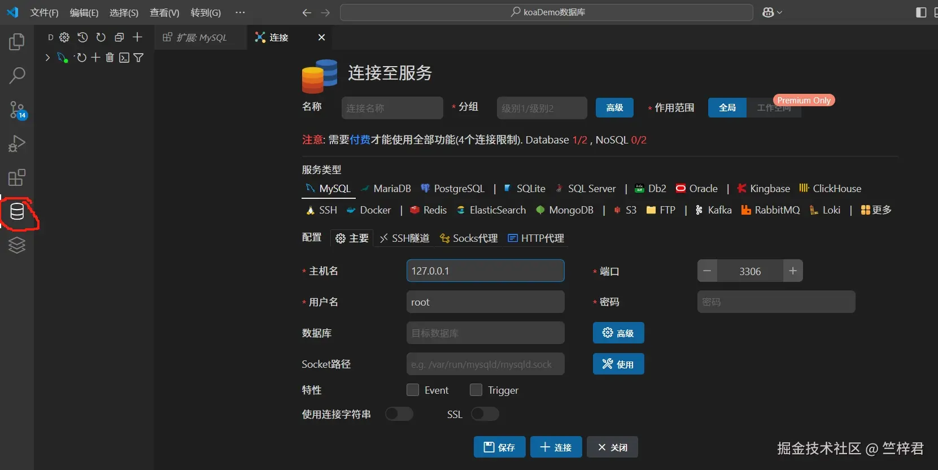Toggle the primary sidebar layout icon
Image resolution: width=938 pixels, height=470 pixels.
(x=921, y=12)
